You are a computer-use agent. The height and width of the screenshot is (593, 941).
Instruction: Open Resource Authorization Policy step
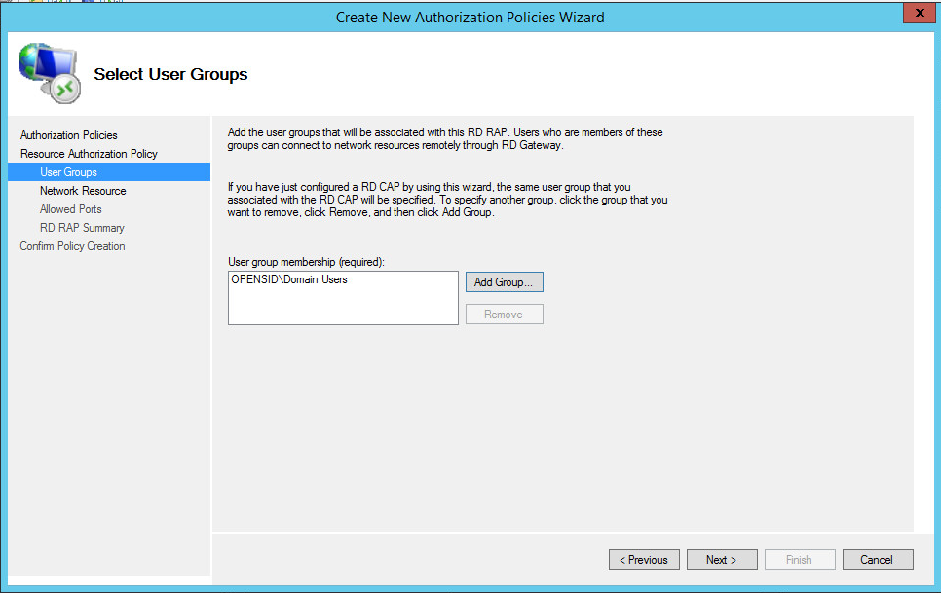(x=89, y=154)
